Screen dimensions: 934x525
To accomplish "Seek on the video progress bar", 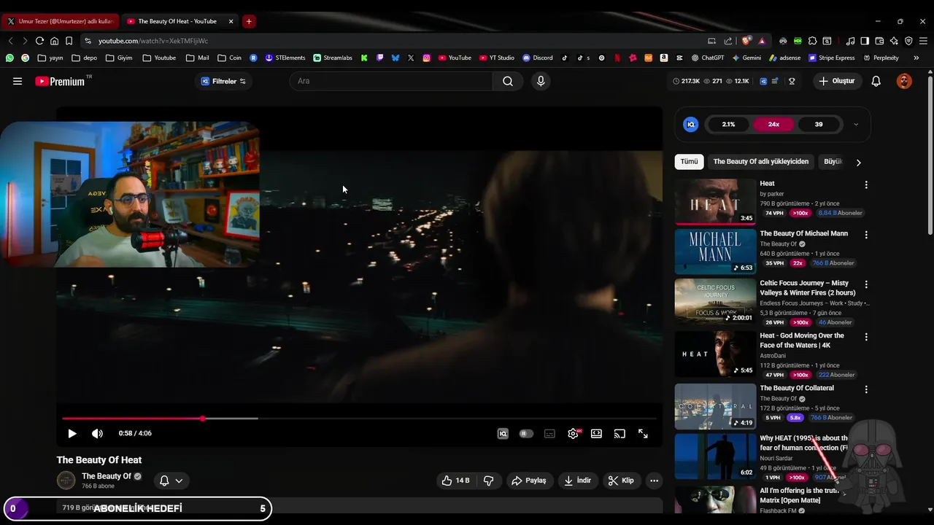I will point(359,419).
